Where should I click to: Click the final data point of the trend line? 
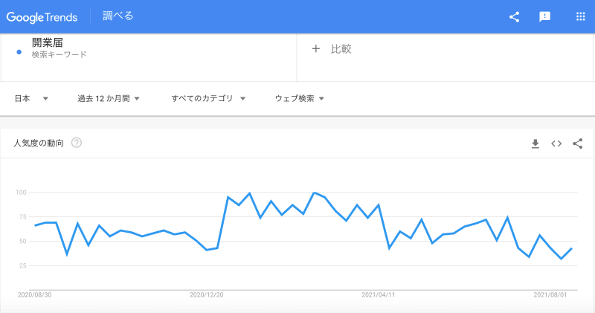571,248
